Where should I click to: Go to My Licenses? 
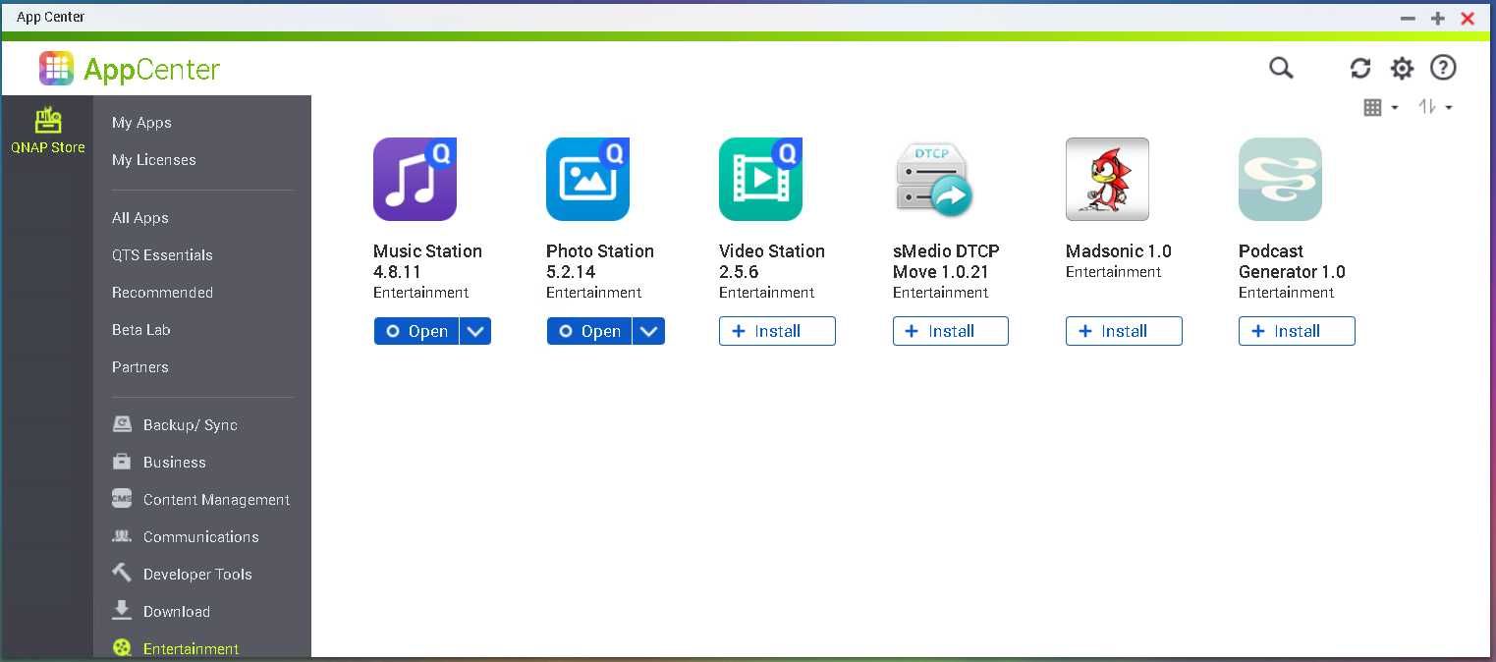pos(154,160)
